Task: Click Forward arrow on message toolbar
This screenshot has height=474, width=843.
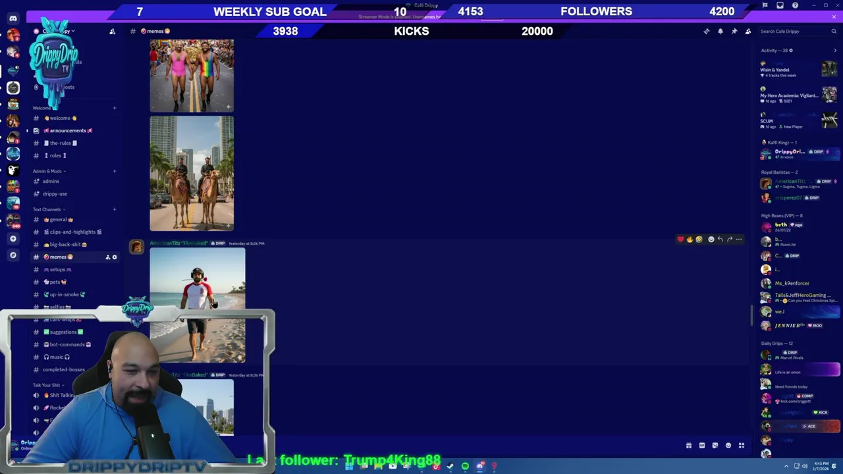Action: tap(729, 239)
